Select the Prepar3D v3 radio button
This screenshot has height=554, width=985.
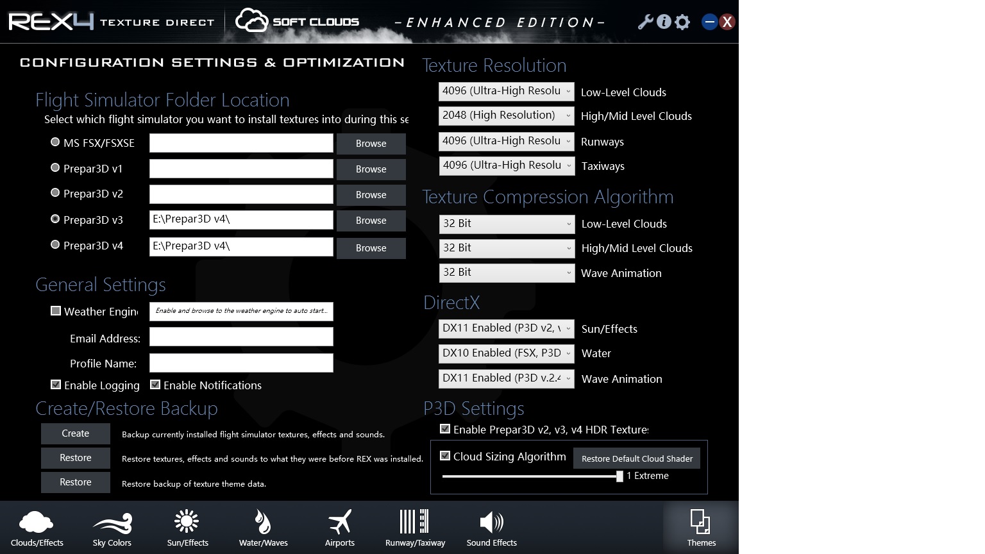(x=55, y=219)
